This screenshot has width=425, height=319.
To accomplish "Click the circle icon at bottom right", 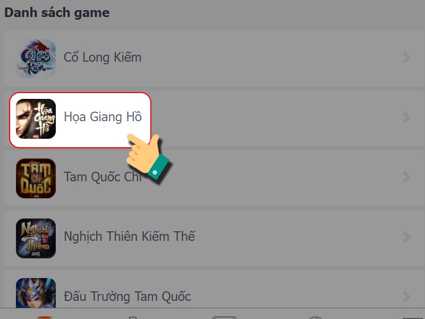I will (314, 316).
